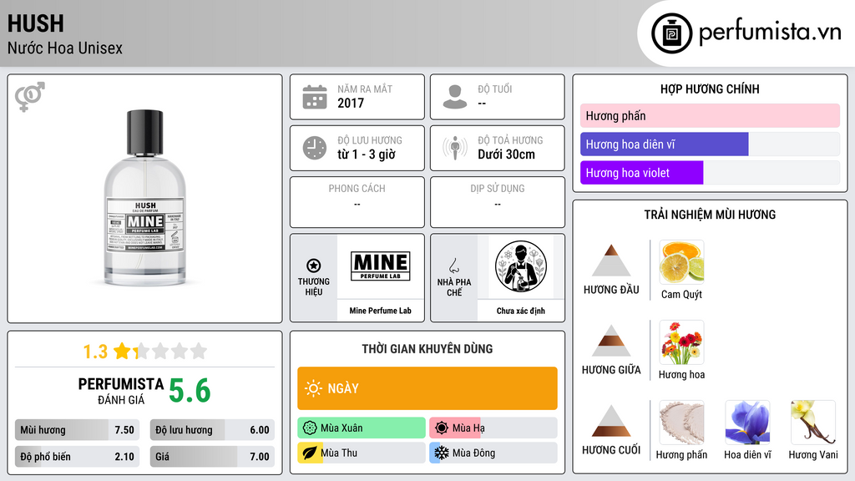Click the Hương giữa pyramid icon
855x481 pixels.
611,341
